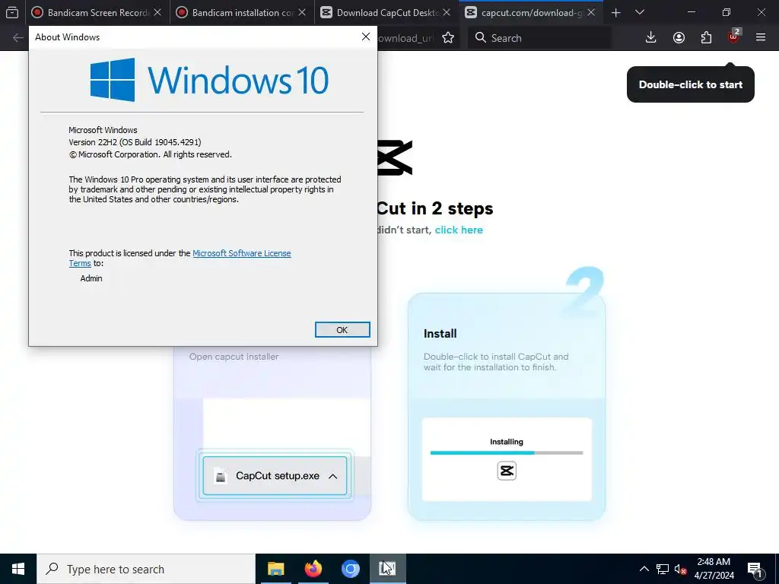Open a new browser tab
This screenshot has height=584, width=779.
pos(616,13)
